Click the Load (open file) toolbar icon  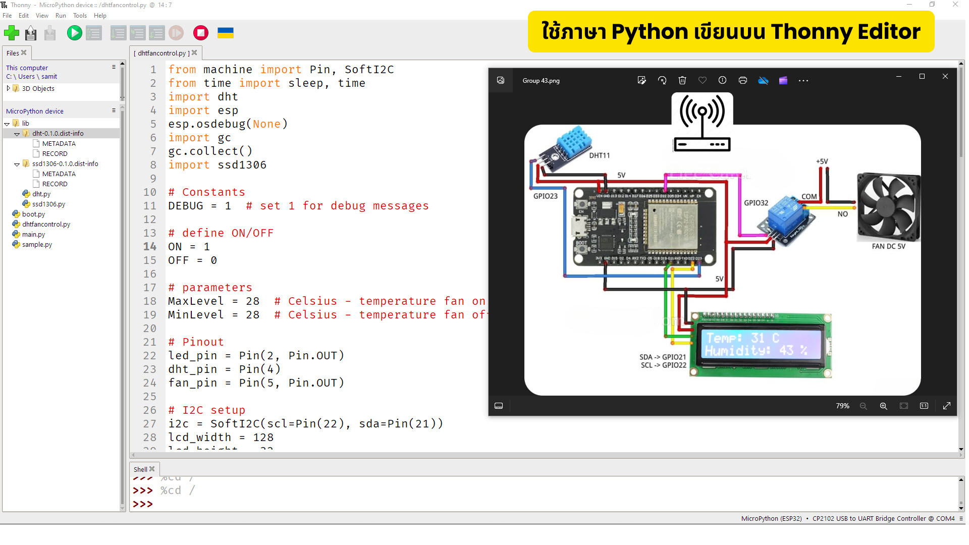point(31,33)
